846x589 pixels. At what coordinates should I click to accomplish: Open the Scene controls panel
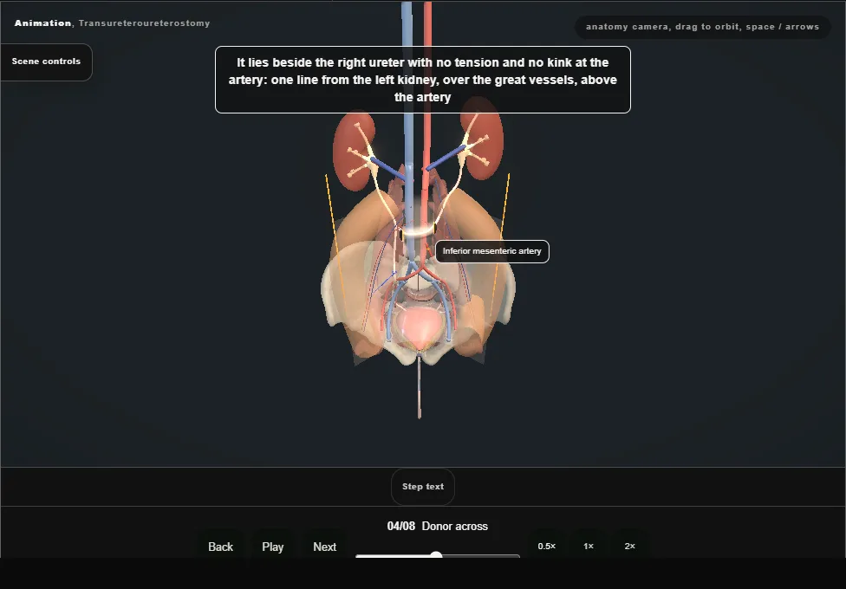point(46,61)
